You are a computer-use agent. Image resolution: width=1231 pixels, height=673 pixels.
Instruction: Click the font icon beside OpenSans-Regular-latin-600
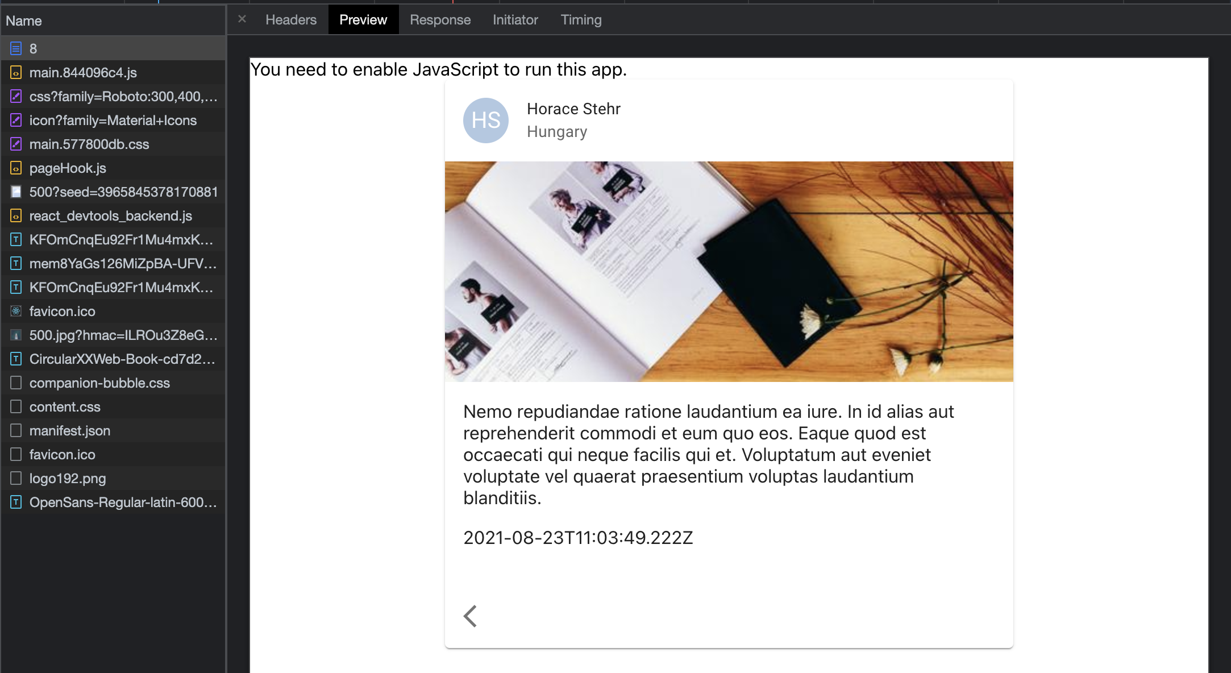(16, 502)
